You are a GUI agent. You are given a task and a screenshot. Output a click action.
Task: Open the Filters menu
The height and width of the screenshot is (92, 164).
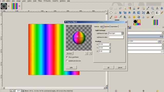pos(40,1)
